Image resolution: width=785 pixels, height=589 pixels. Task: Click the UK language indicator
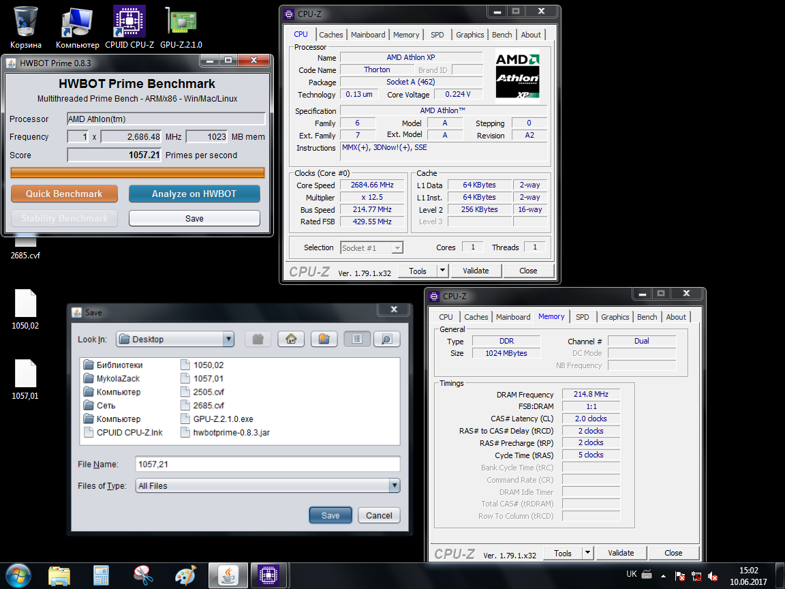point(632,574)
